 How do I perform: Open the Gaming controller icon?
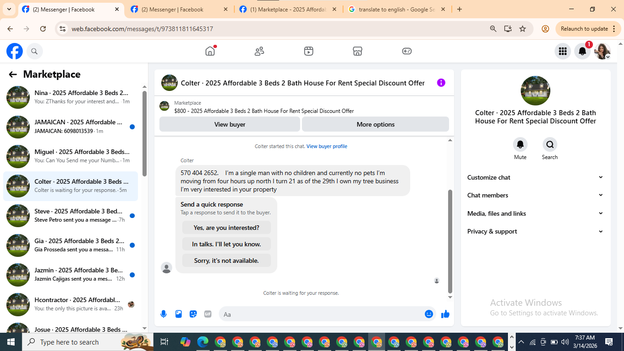pyautogui.click(x=407, y=51)
